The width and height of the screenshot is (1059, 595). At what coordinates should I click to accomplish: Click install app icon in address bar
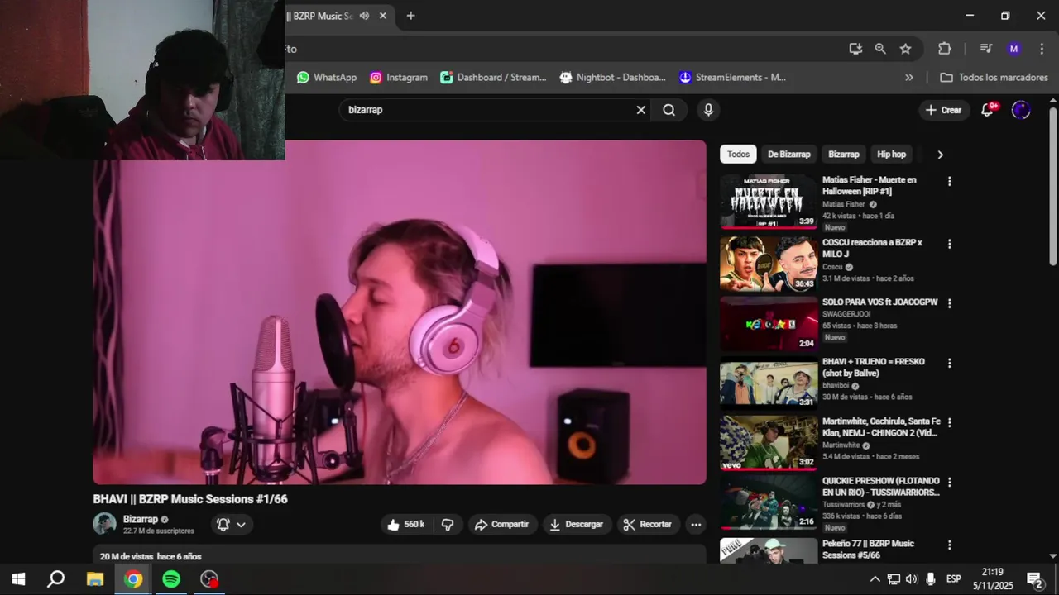[855, 49]
